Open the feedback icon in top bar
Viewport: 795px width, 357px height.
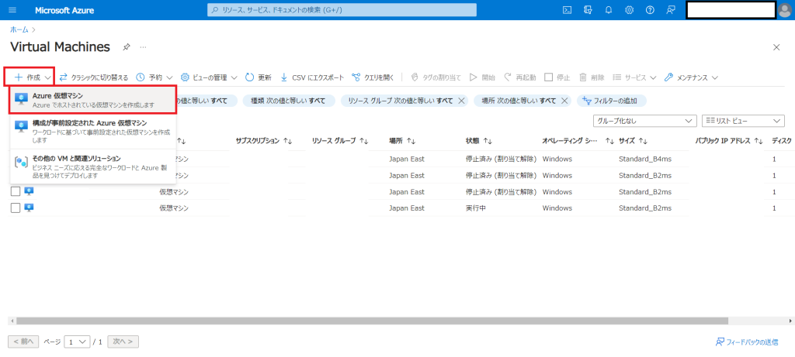[671, 10]
